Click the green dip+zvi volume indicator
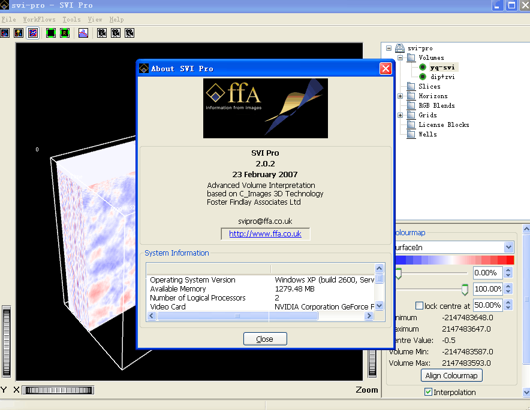This screenshot has width=530, height=410. 423,77
